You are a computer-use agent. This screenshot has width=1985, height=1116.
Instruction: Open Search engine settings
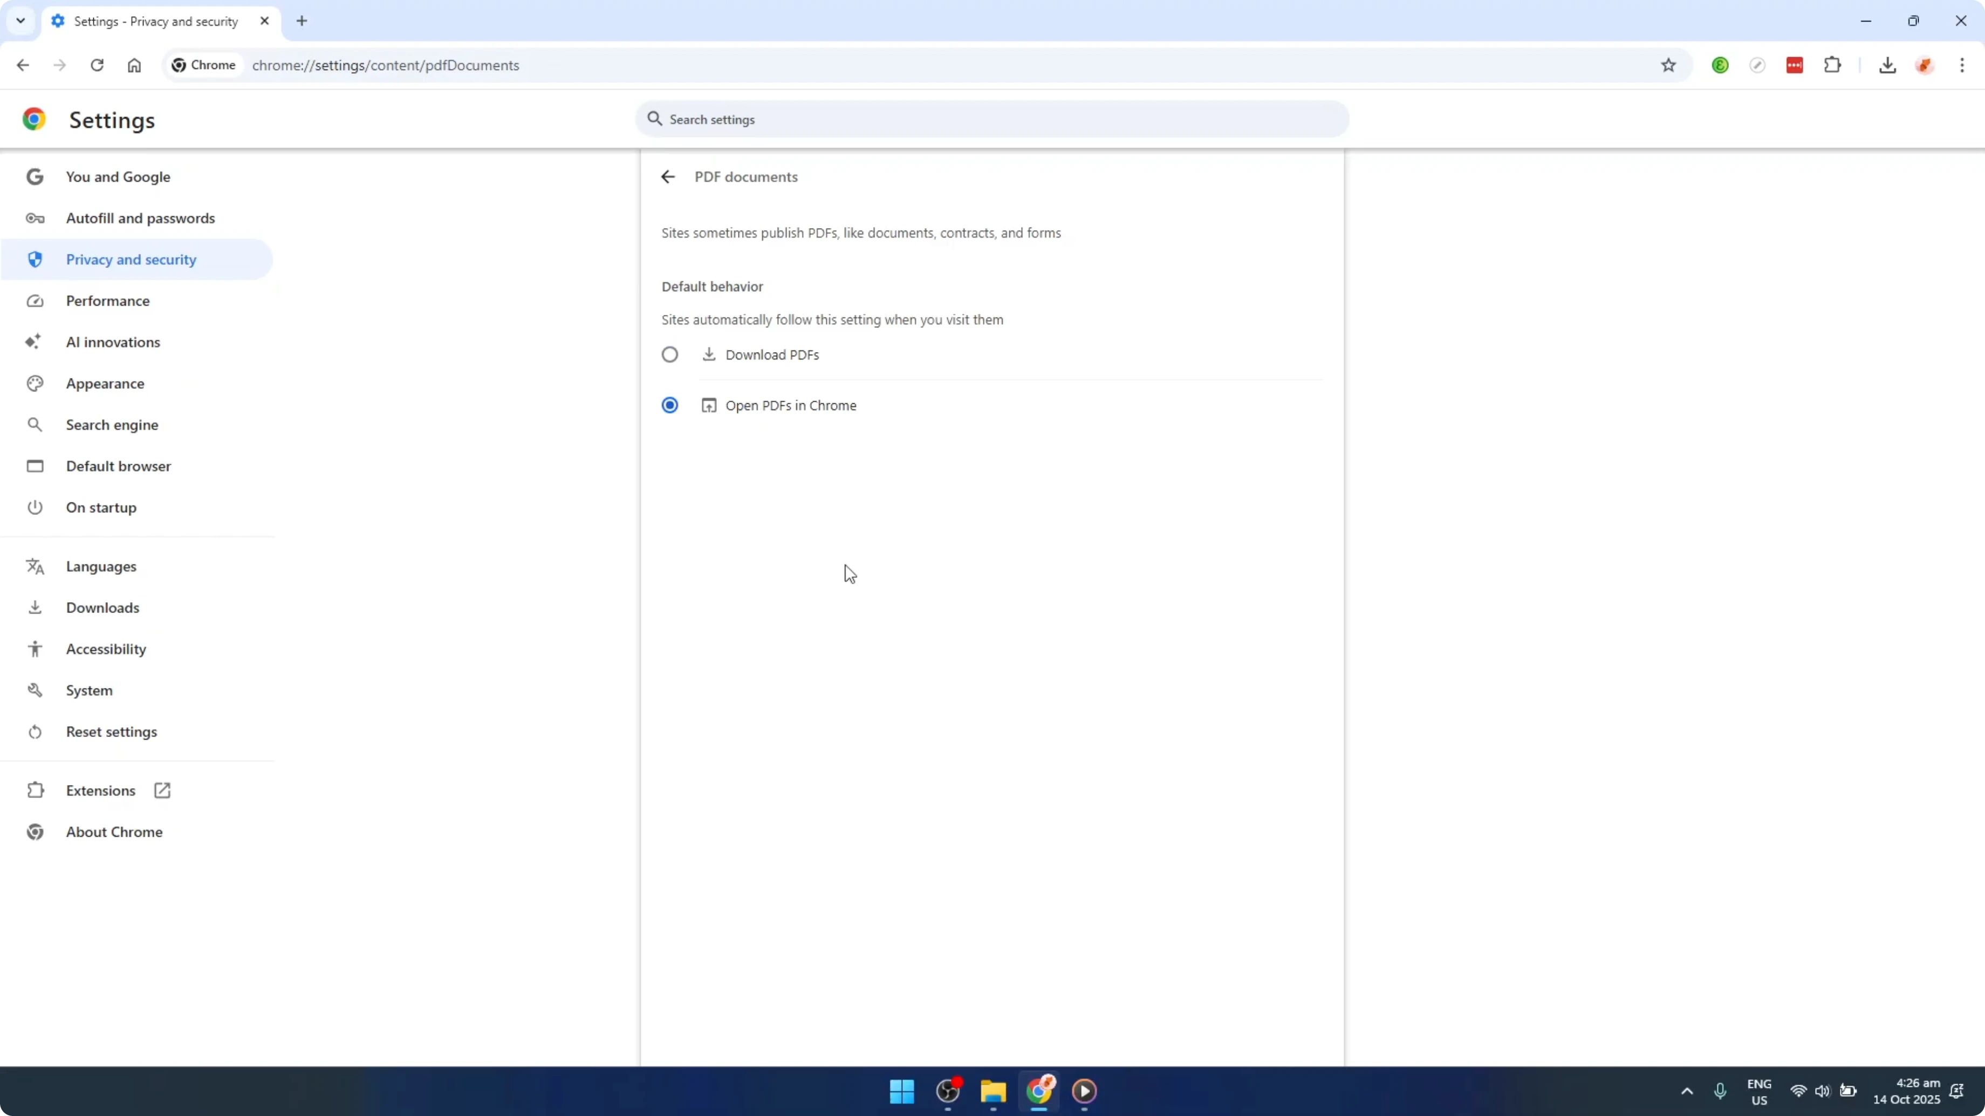(x=137, y=425)
